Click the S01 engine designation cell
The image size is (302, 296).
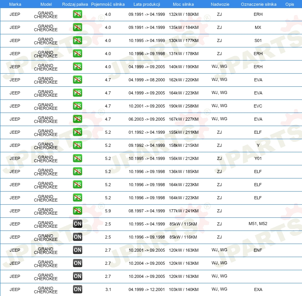[x=258, y=40]
